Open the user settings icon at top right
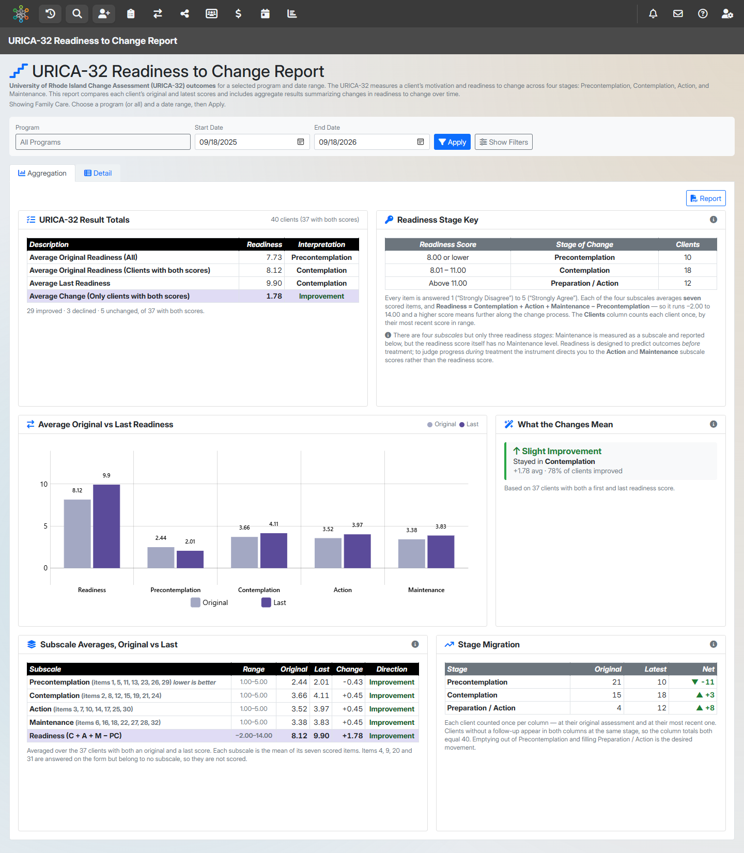 tap(727, 14)
